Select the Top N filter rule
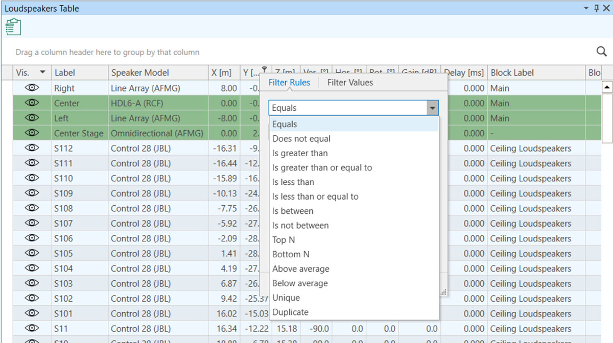 click(x=353, y=240)
